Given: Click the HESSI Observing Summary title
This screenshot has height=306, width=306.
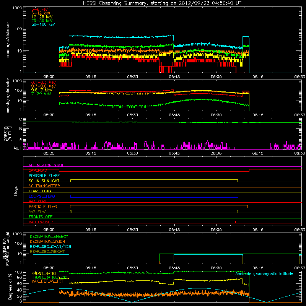Looking at the screenshot, I should click(x=162, y=3).
